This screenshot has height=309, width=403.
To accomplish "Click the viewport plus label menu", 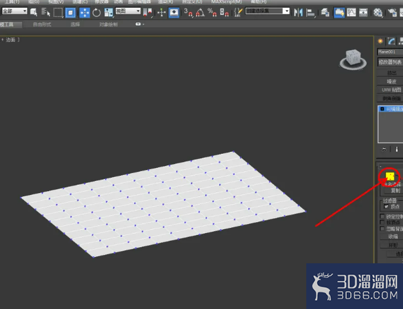I will click(x=3, y=39).
